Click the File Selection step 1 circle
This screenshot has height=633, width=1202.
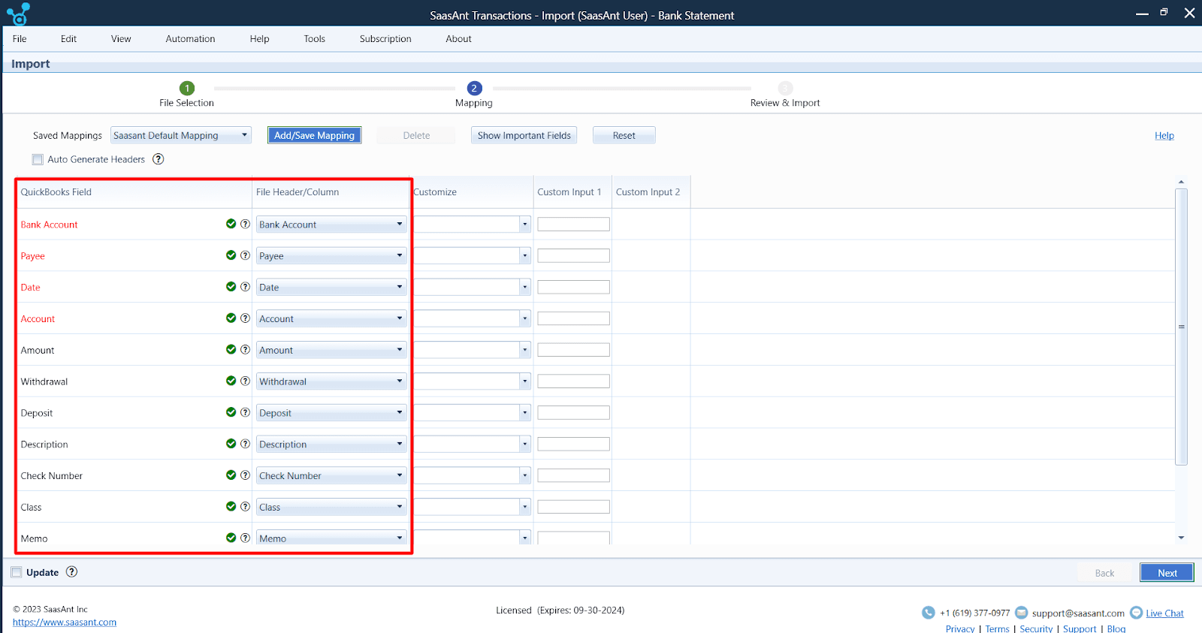[x=187, y=88]
